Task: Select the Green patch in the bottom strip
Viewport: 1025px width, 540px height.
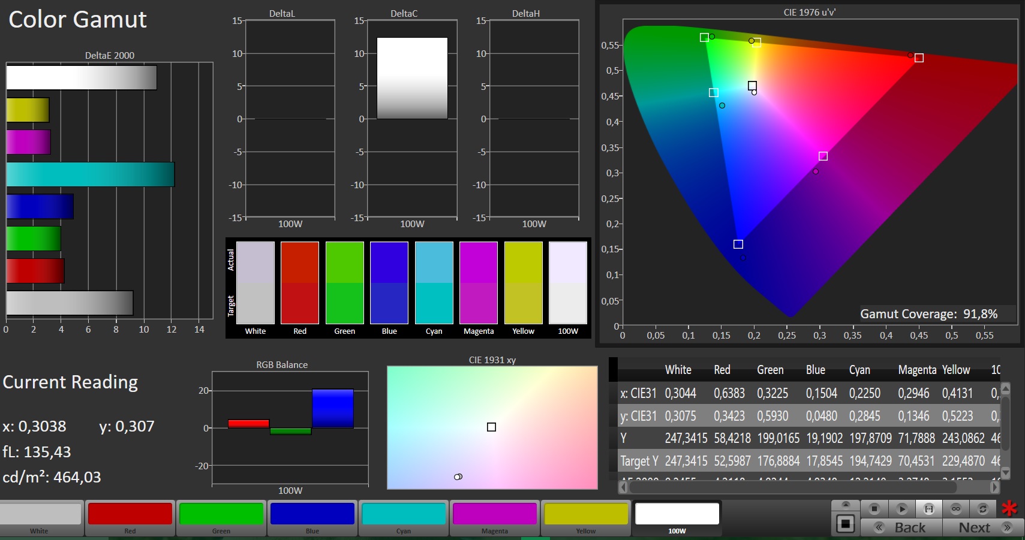Action: tap(221, 518)
